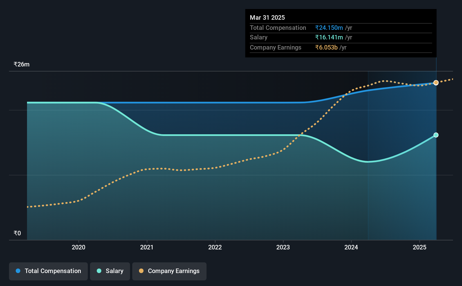Image resolution: width=462 pixels, height=286 pixels.
Task: Click the 2025 x-axis label
Action: pos(420,247)
